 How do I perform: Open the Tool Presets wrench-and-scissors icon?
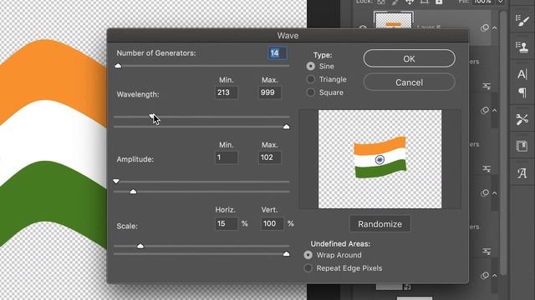[x=522, y=119]
